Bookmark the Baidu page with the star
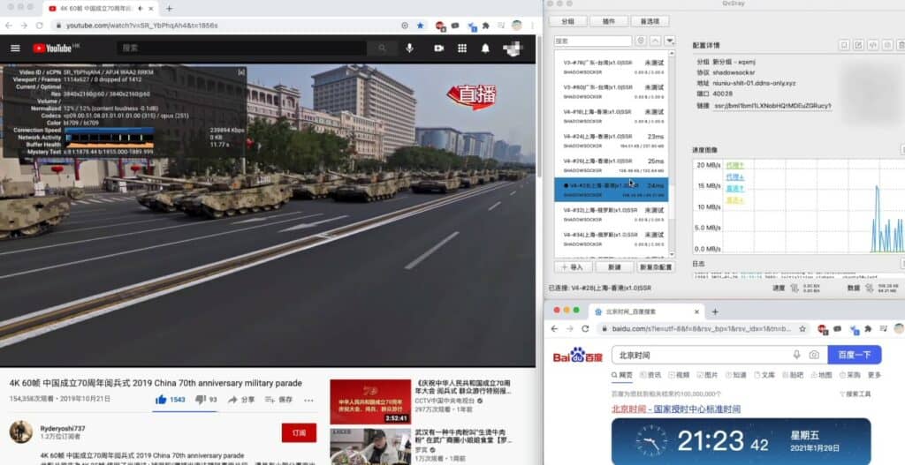 point(802,328)
